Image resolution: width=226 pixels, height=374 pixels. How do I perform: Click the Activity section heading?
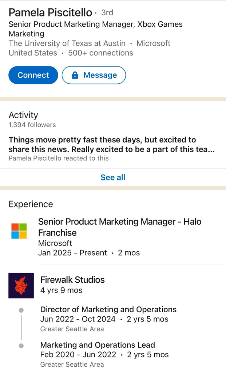23,115
